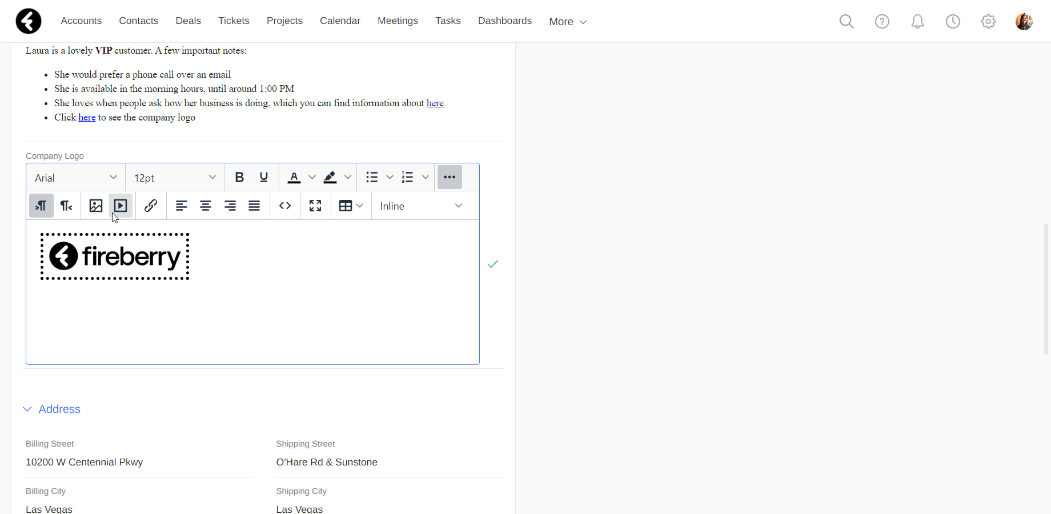Toggle underline formatting in editor
Image resolution: width=1051 pixels, height=514 pixels.
pos(263,177)
